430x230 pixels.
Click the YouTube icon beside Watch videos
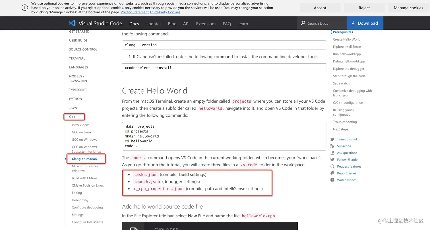coord(332,180)
